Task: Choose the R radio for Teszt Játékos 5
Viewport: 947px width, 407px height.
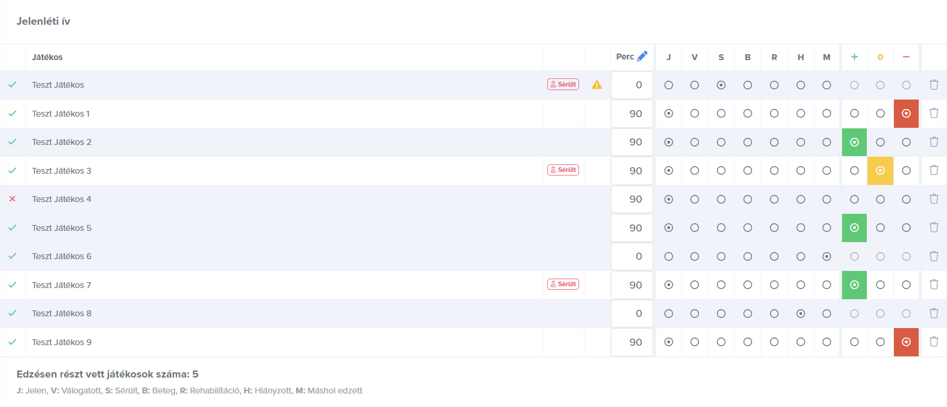Action: pos(774,227)
